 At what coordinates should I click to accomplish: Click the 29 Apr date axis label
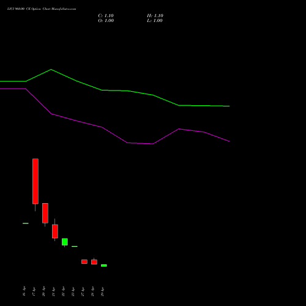(102, 291)
